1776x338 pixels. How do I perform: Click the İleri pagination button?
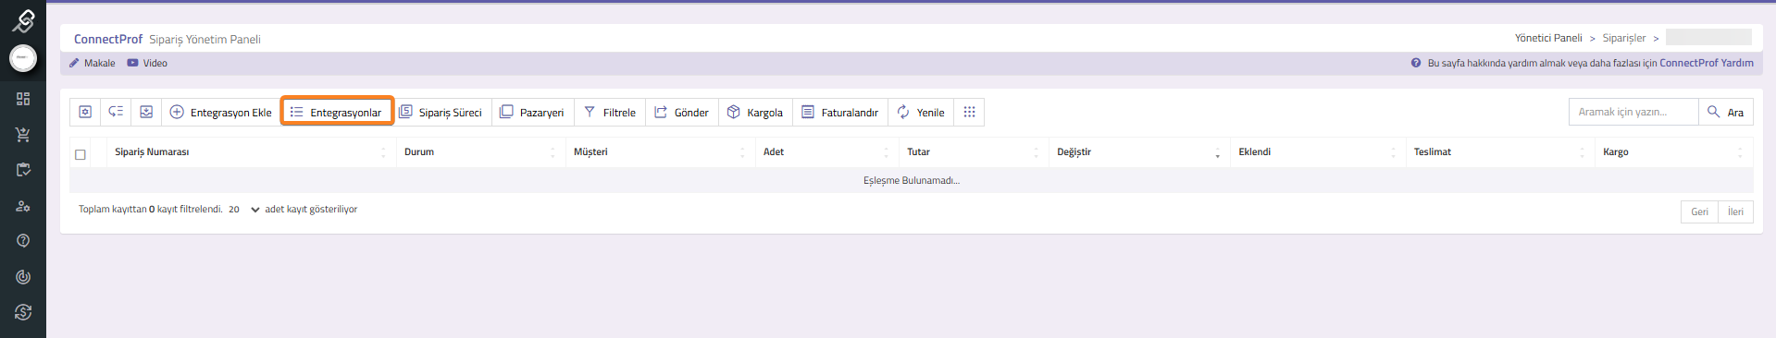pos(1735,211)
